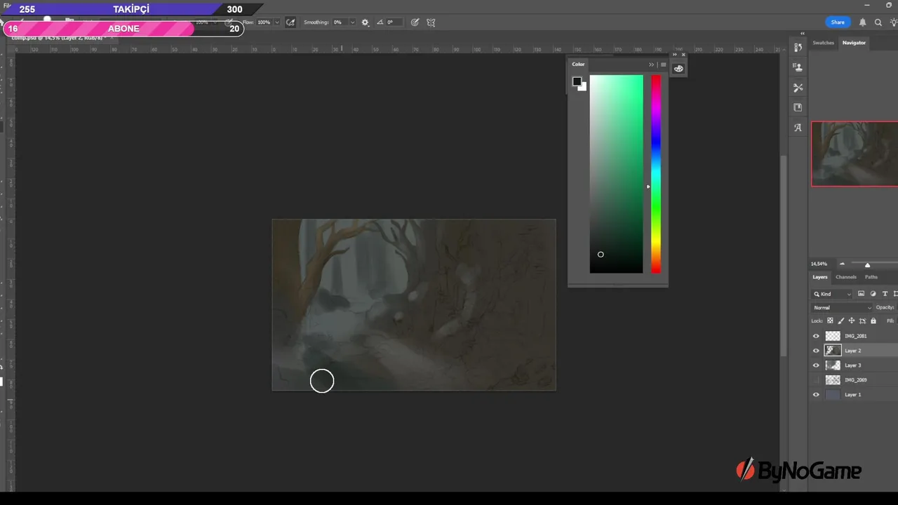Image resolution: width=898 pixels, height=505 pixels.
Task: Switch to Paths tab
Action: coord(871,277)
